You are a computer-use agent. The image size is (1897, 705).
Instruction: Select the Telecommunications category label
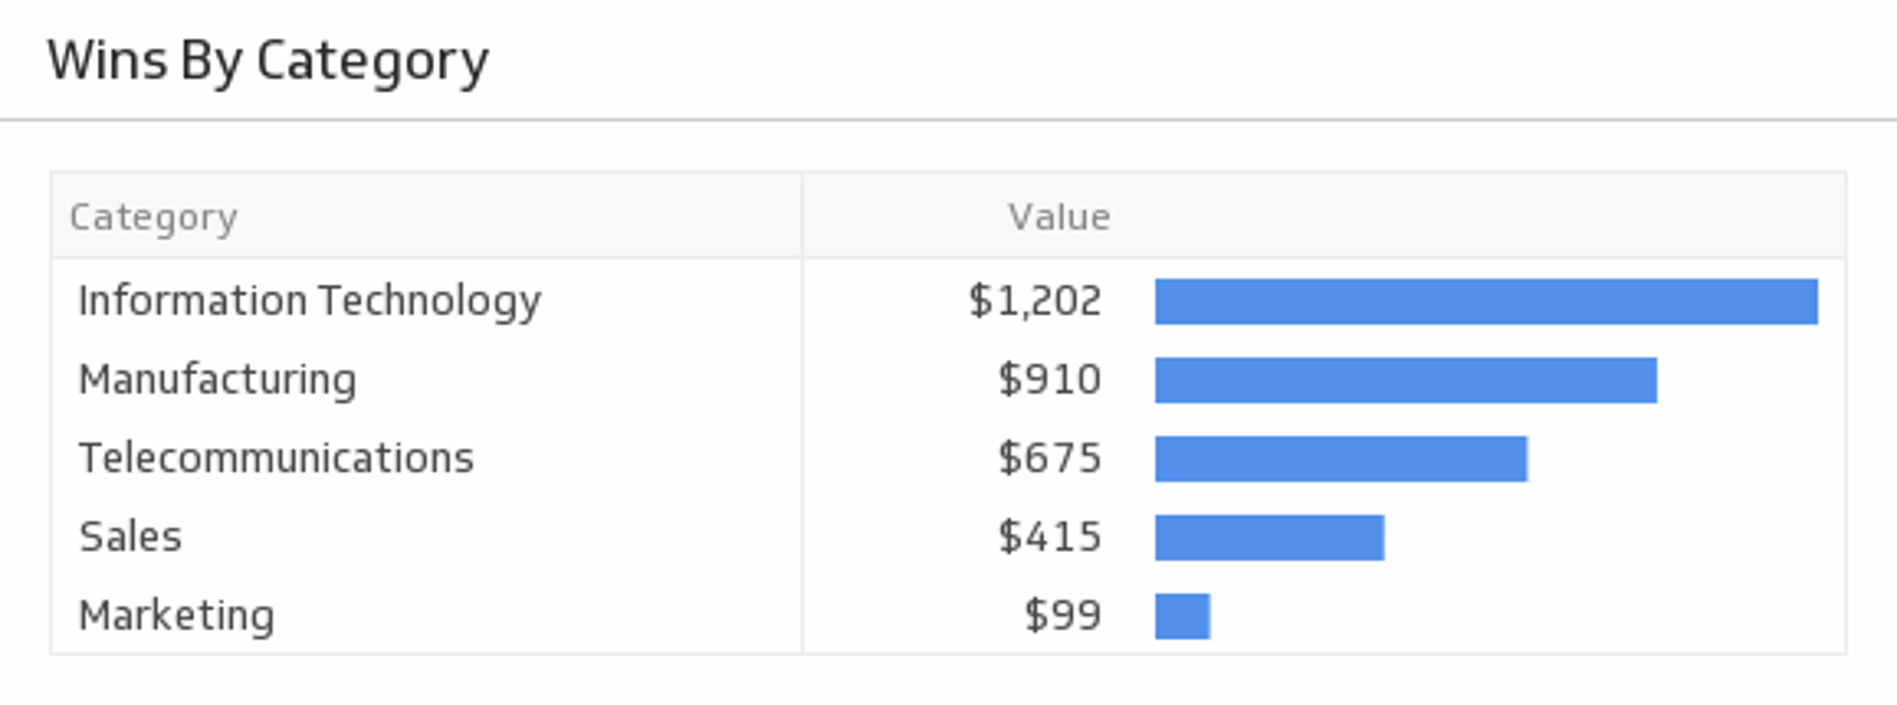coord(277,458)
